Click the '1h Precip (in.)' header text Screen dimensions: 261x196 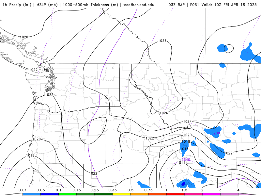click(x=17, y=5)
